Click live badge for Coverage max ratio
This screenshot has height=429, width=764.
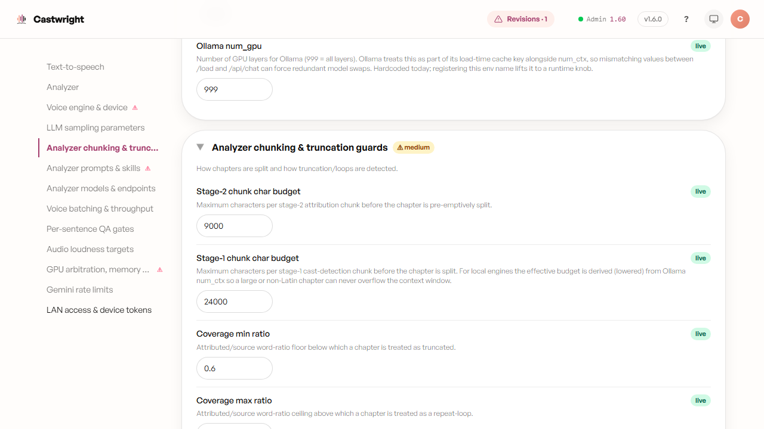(701, 400)
